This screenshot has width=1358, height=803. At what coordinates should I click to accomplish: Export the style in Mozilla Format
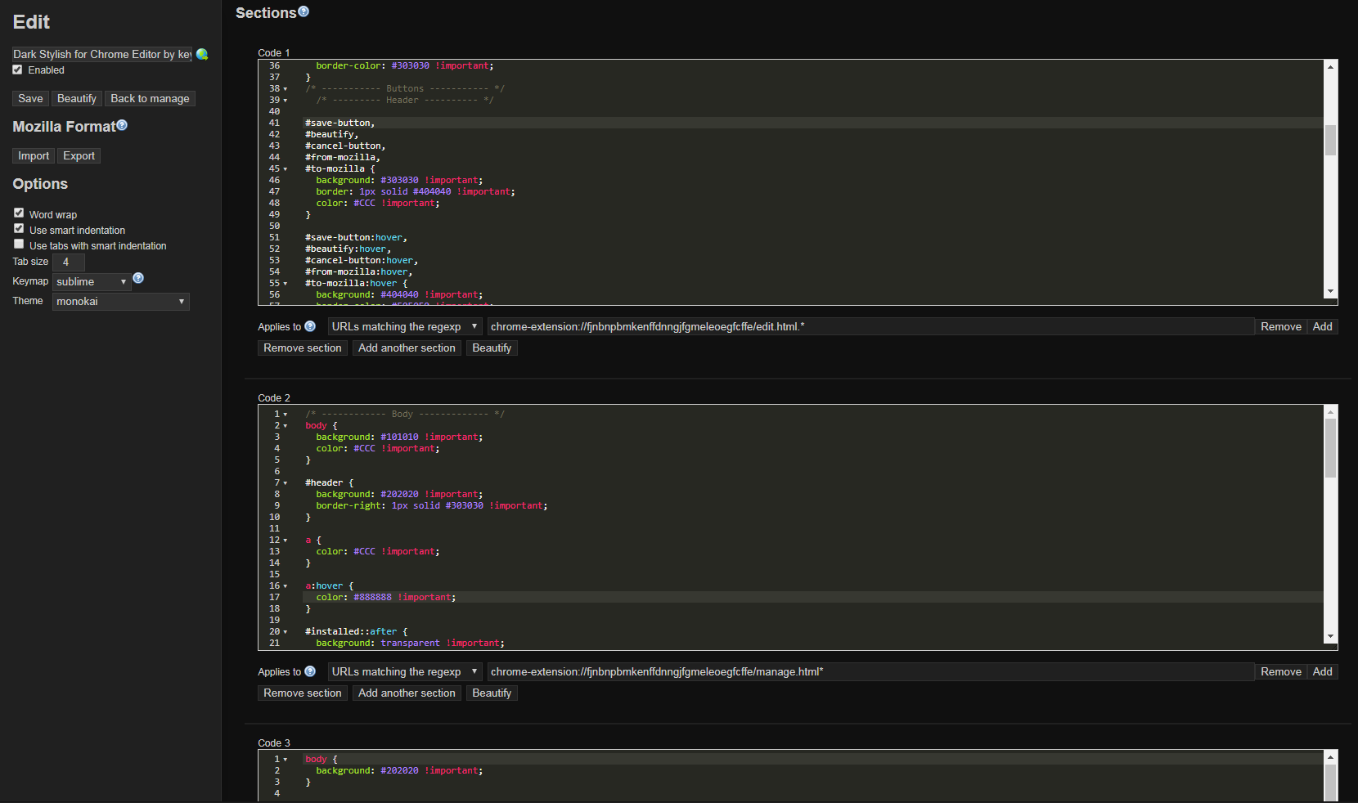click(x=78, y=155)
